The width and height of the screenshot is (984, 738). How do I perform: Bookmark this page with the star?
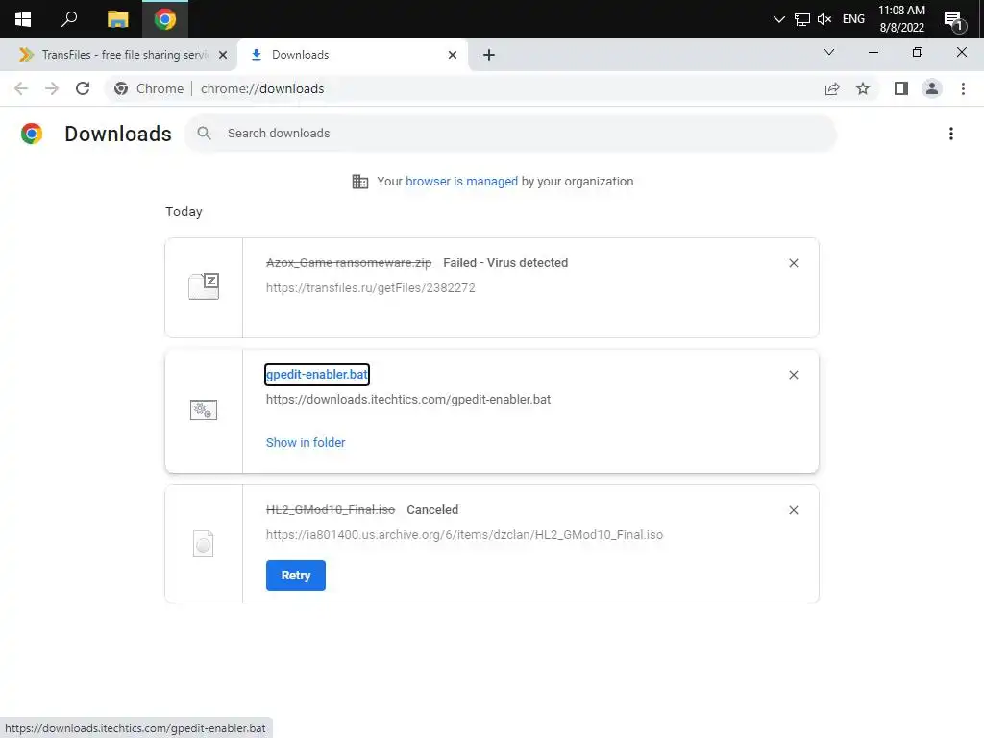tap(863, 88)
